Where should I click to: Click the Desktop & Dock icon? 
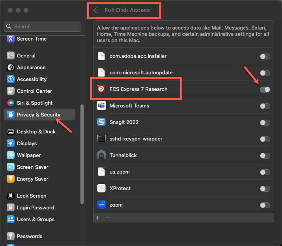click(11, 132)
